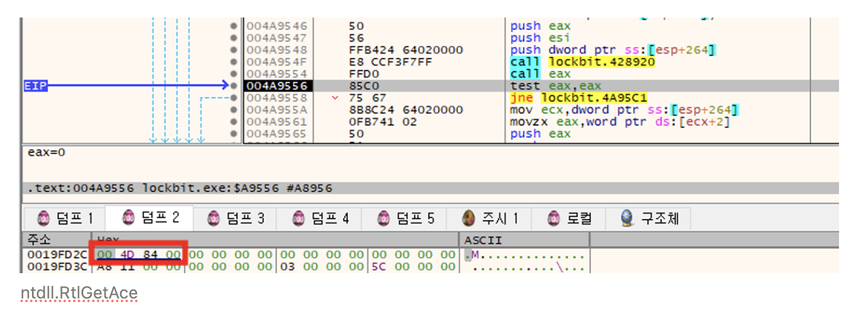Screen dimensions: 868x316
Task: Click the opcode bytes 'FFB424 64020000'
Action: tap(406, 50)
